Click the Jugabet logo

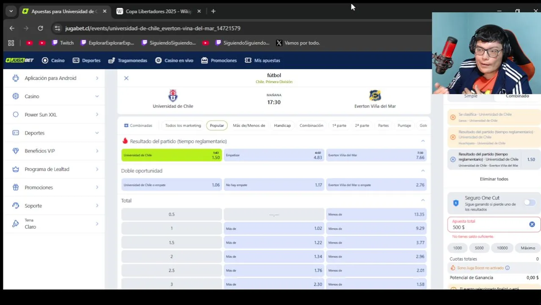point(19,61)
